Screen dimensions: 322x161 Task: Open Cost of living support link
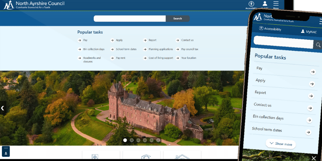[x=161, y=58]
